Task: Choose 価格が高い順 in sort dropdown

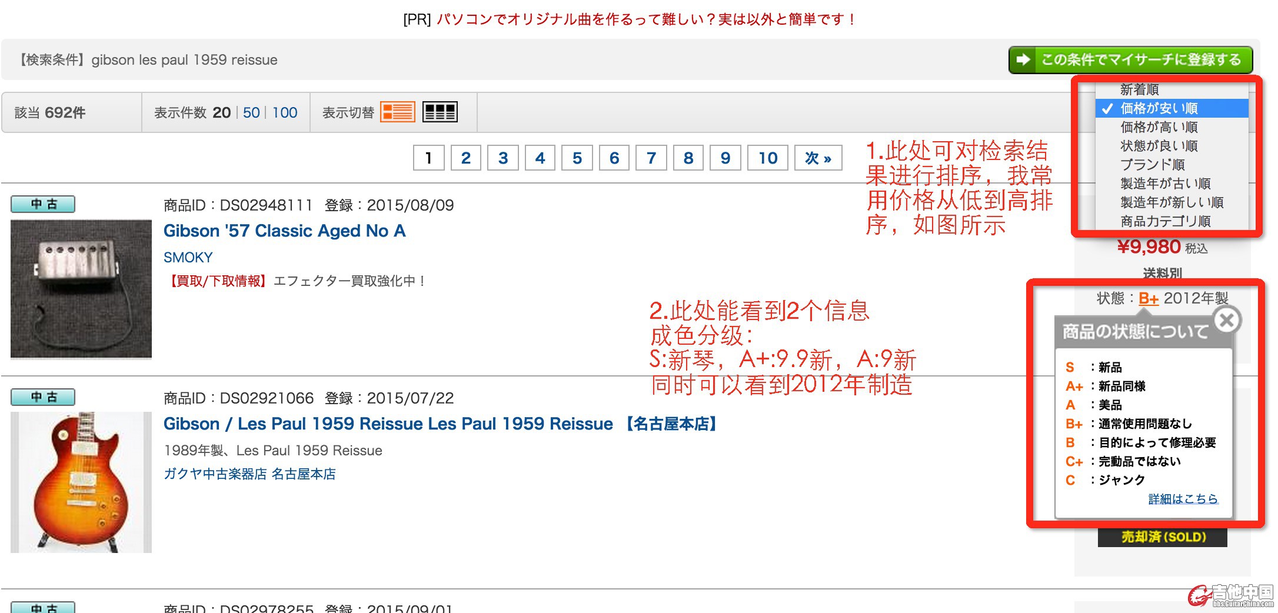Action: [x=1159, y=127]
